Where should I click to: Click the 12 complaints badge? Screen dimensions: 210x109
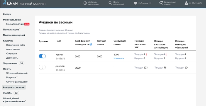[x=16, y=93]
